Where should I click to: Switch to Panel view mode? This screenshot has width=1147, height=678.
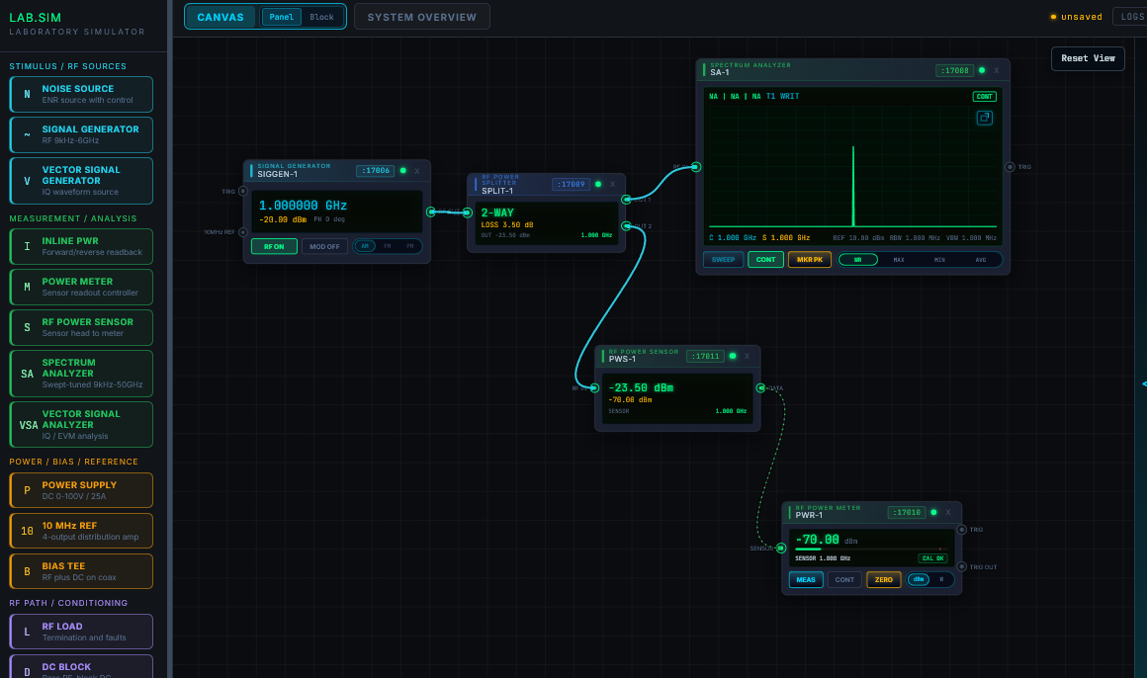[x=282, y=17]
